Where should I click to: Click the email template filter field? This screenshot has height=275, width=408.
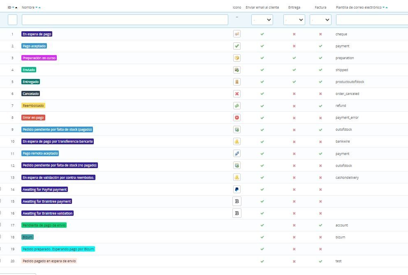pyautogui.click(x=372, y=20)
